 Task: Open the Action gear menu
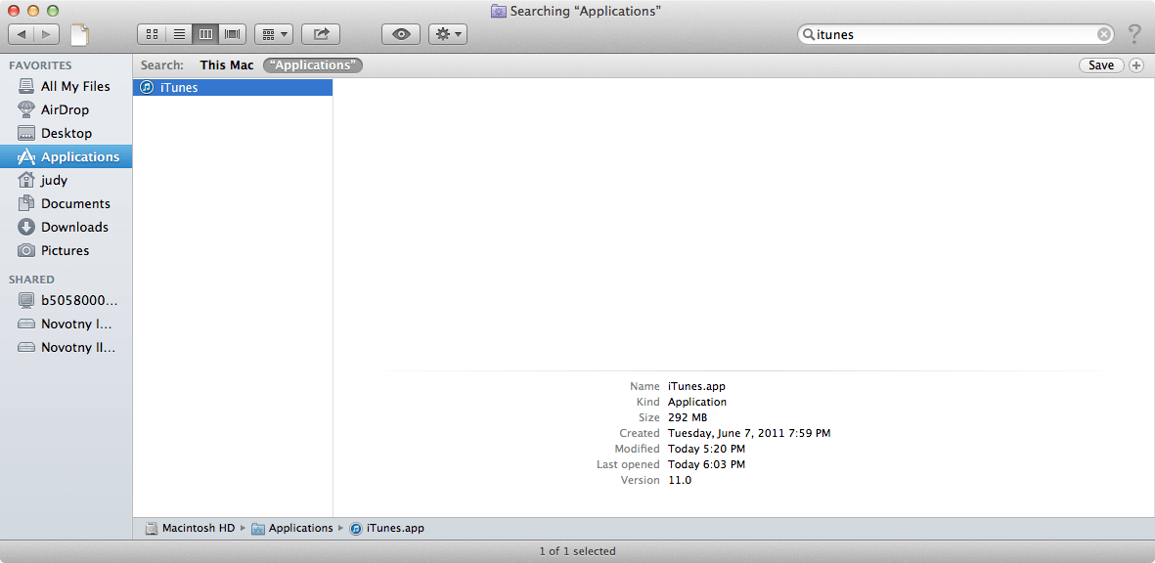point(448,34)
